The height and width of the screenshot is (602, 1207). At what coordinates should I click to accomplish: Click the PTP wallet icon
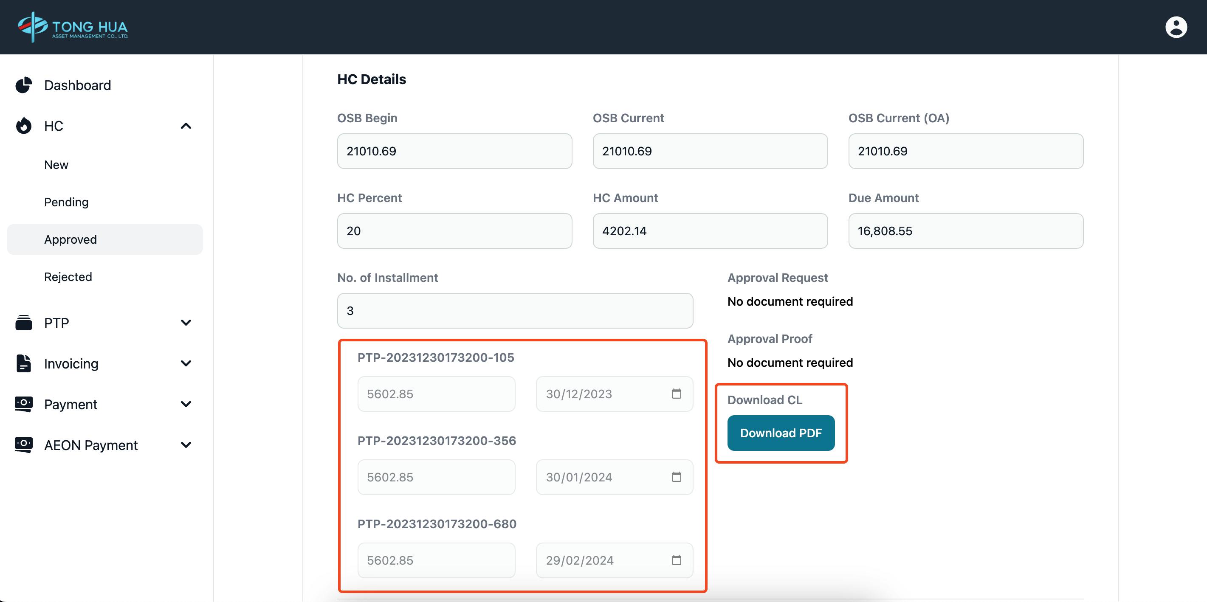point(23,323)
